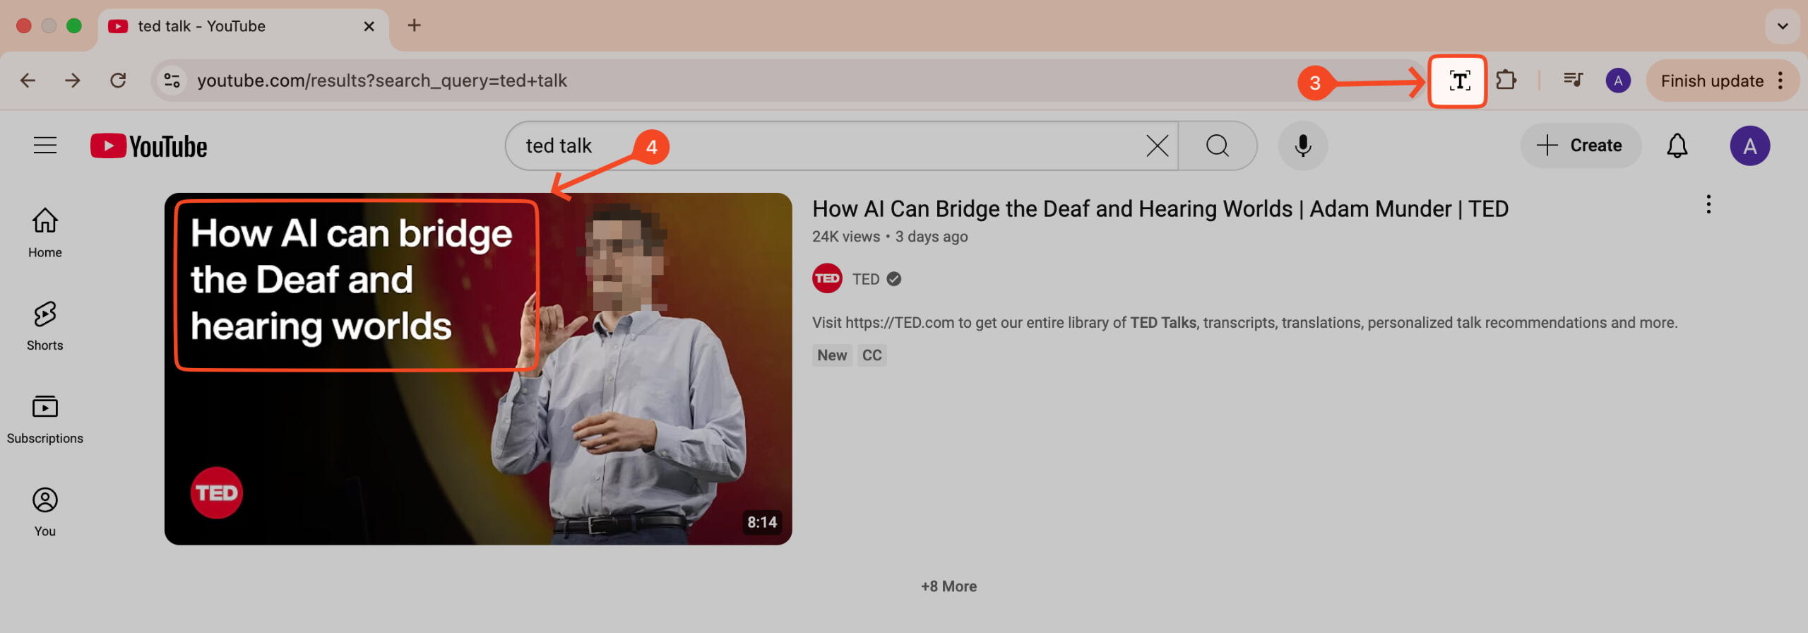
Task: Open YouTube notifications bell
Action: point(1677,146)
